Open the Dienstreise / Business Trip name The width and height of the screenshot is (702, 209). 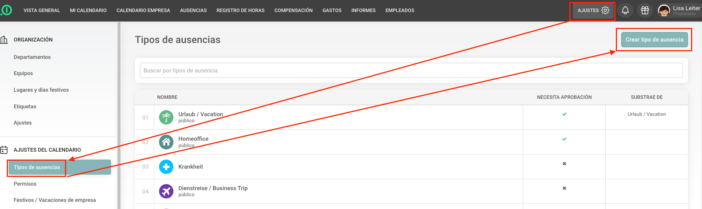tap(213, 188)
